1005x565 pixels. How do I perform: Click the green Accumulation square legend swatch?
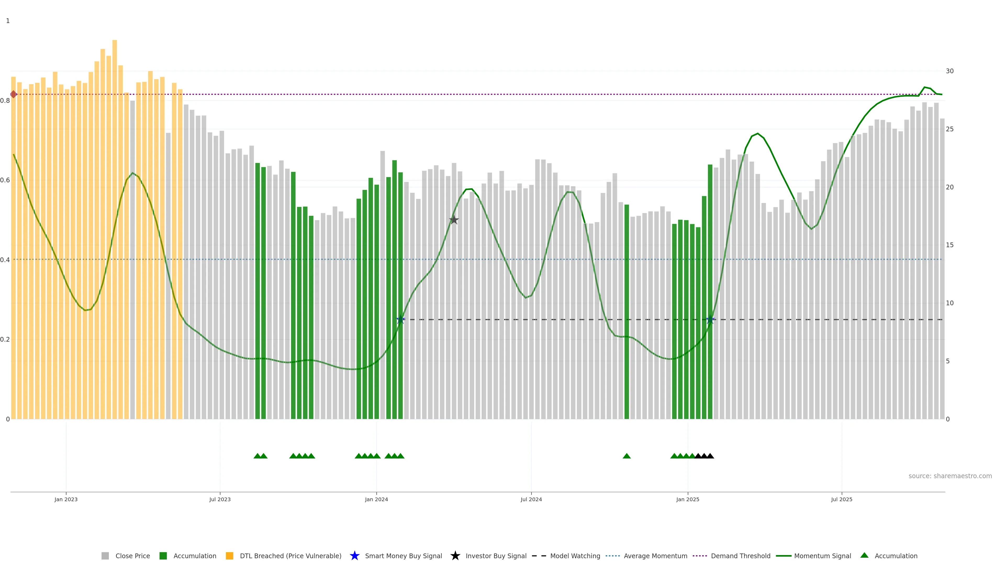coord(163,556)
